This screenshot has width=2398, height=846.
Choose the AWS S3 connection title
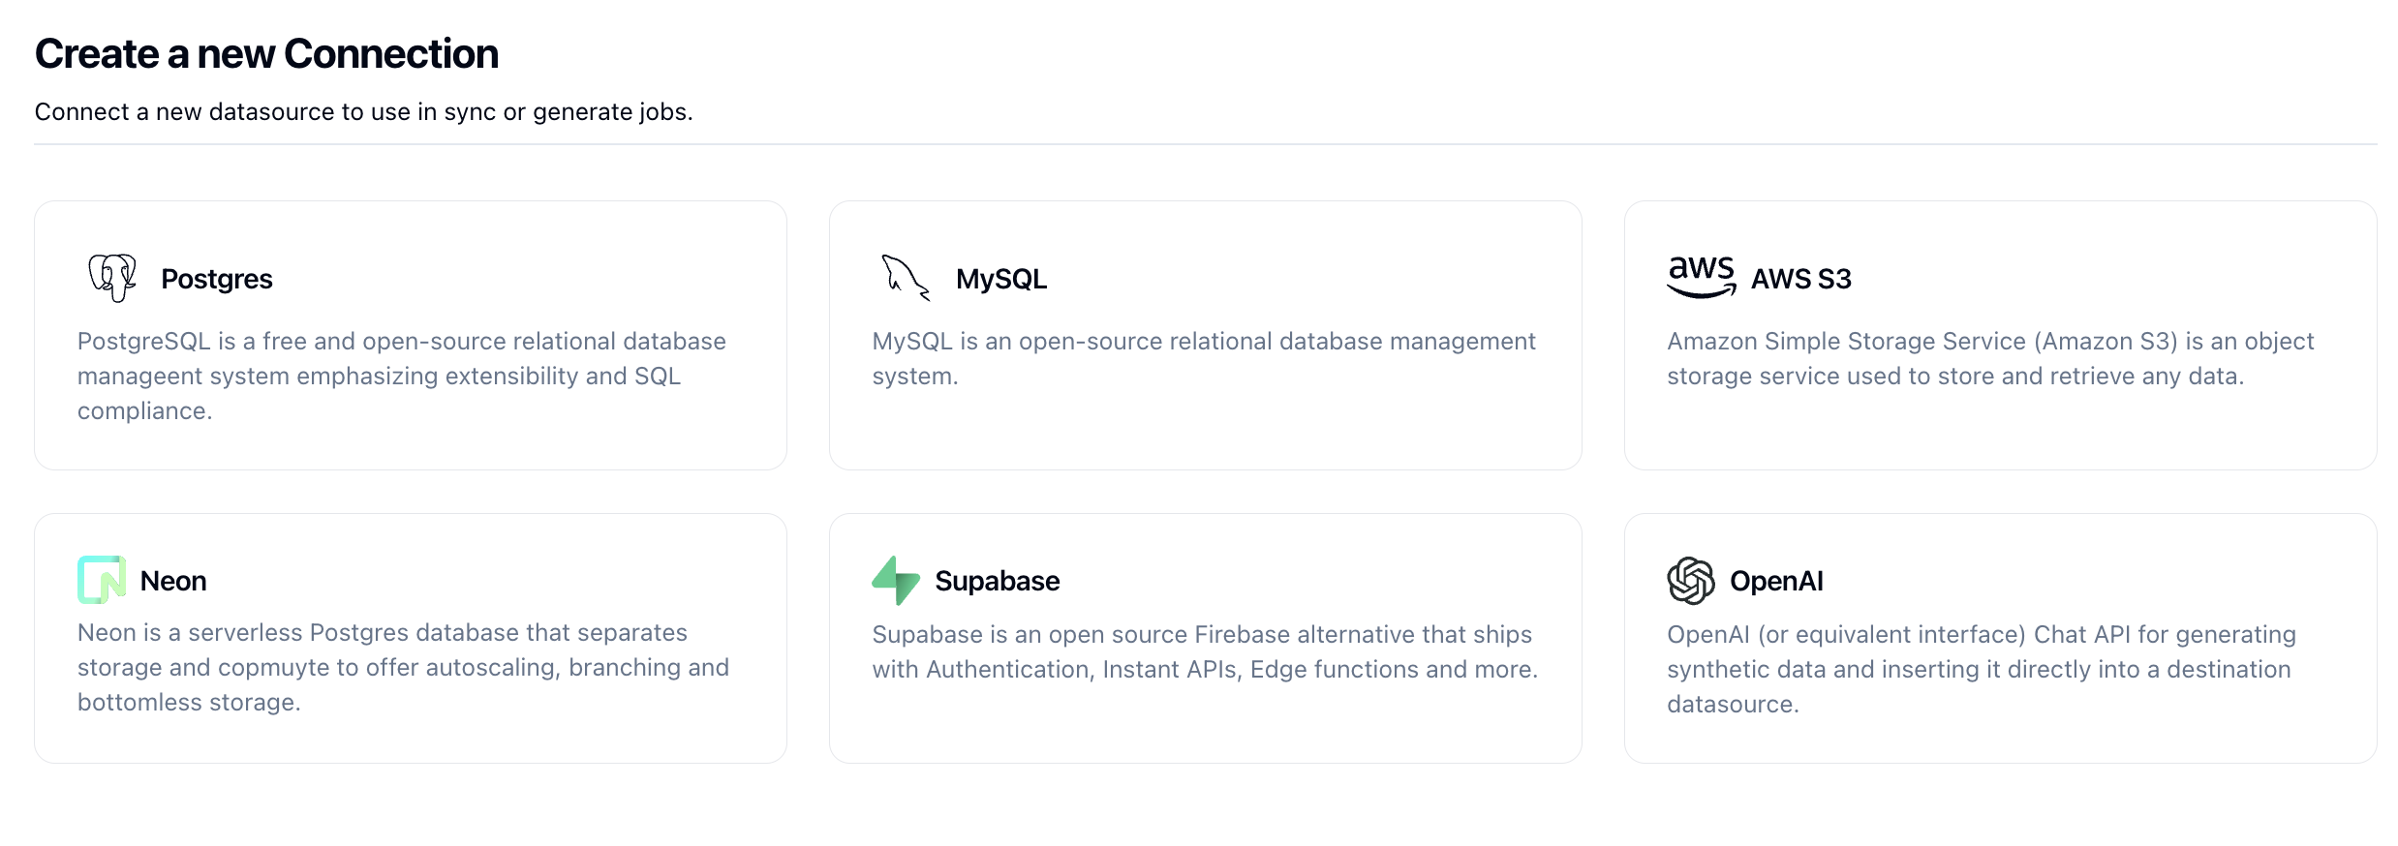pos(1801,279)
